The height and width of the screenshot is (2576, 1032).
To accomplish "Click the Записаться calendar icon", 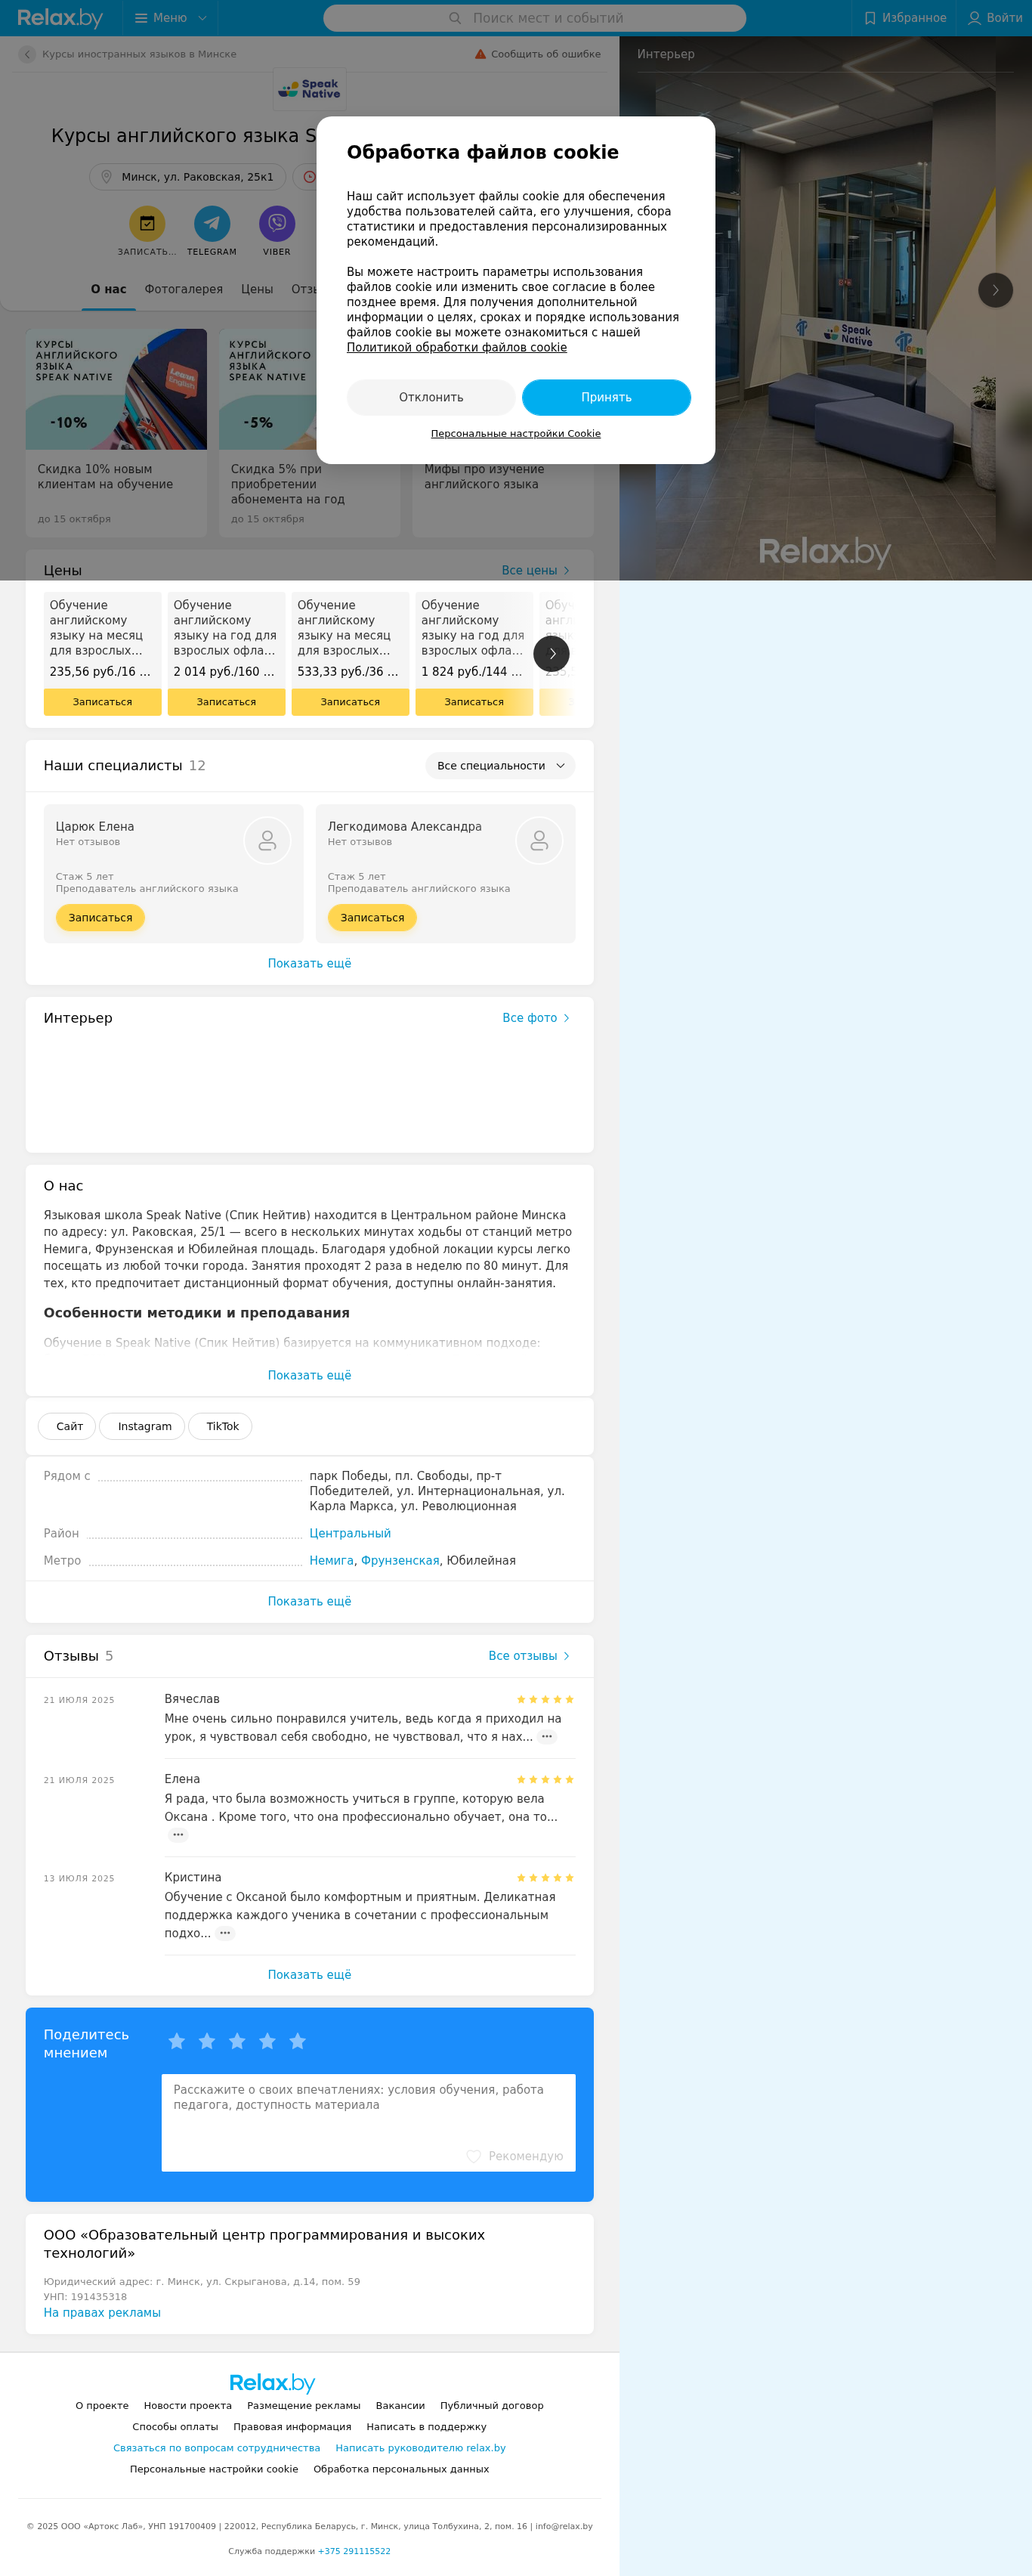I will [x=147, y=223].
